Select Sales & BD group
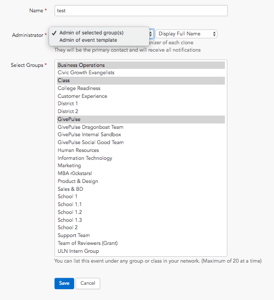 pyautogui.click(x=141, y=189)
